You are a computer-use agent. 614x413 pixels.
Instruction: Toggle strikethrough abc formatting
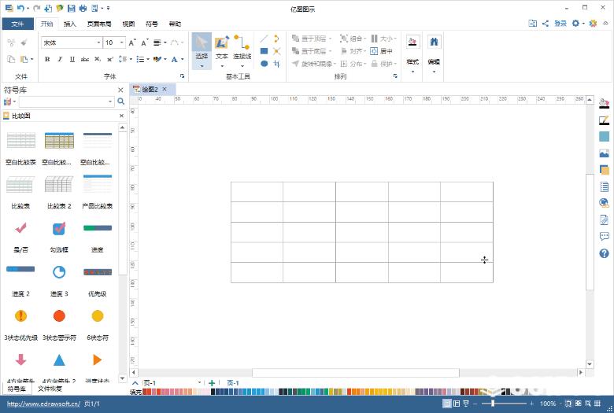coord(84,59)
